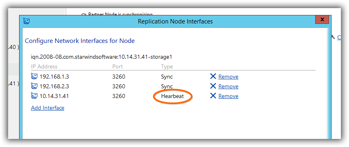This screenshot has width=349, height=147.
Task: Click the X icon in the 192.168.2.3 row
Action: (x=213, y=86)
